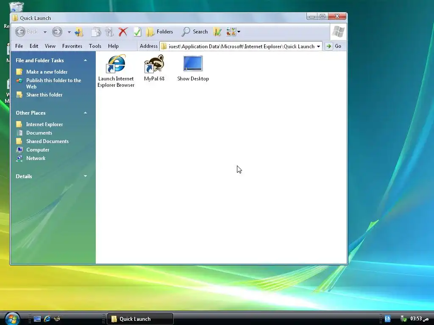
Task: Open the Views dropdown in the toolbar
Action: pos(233,32)
